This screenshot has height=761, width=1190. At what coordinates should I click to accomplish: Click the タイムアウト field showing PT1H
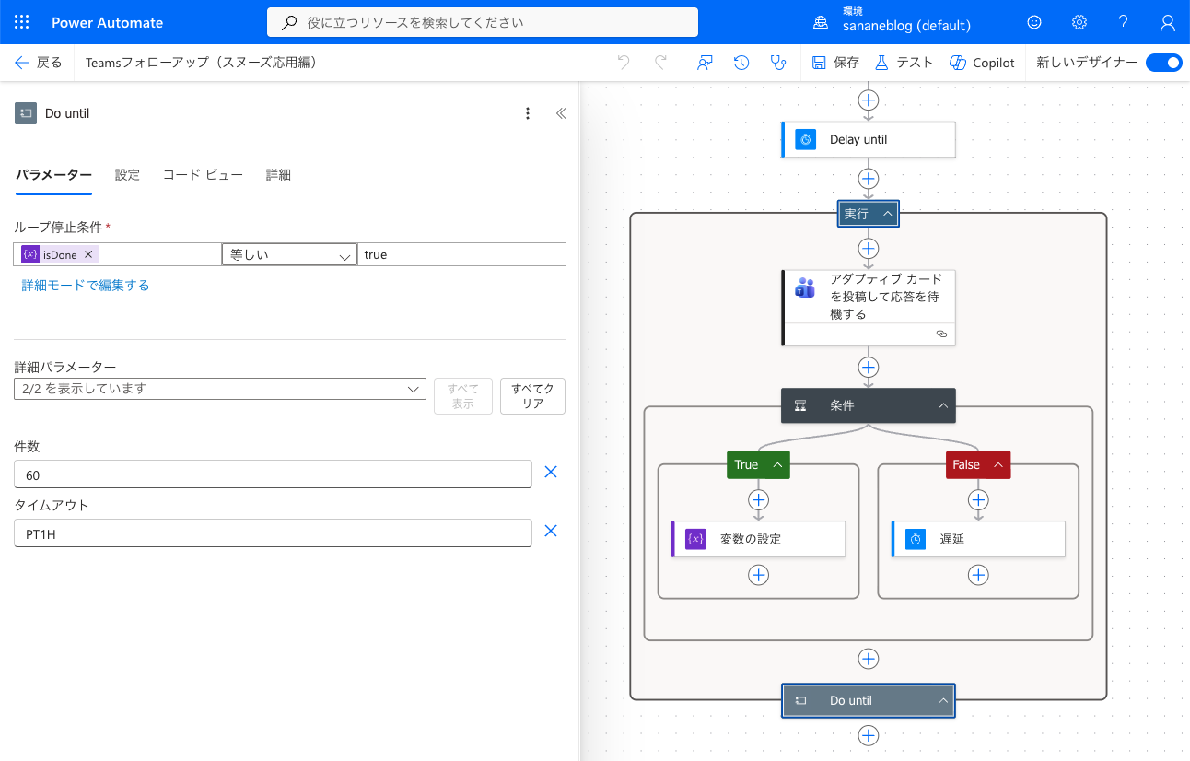tap(273, 533)
